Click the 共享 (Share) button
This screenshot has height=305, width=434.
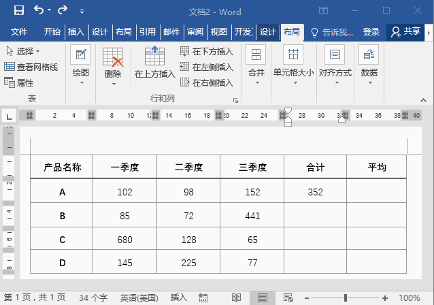click(406, 32)
